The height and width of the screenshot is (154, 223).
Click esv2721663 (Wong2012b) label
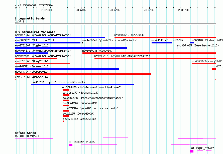pyautogui.click(x=32, y=61)
